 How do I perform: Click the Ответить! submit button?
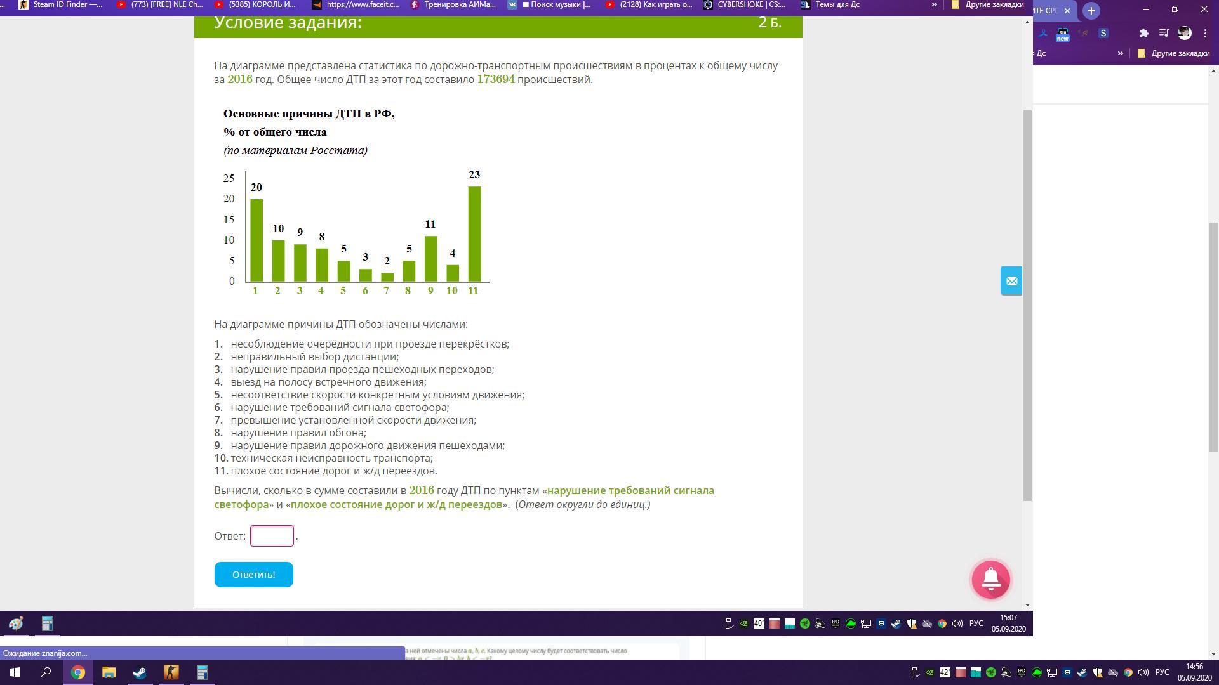253,575
